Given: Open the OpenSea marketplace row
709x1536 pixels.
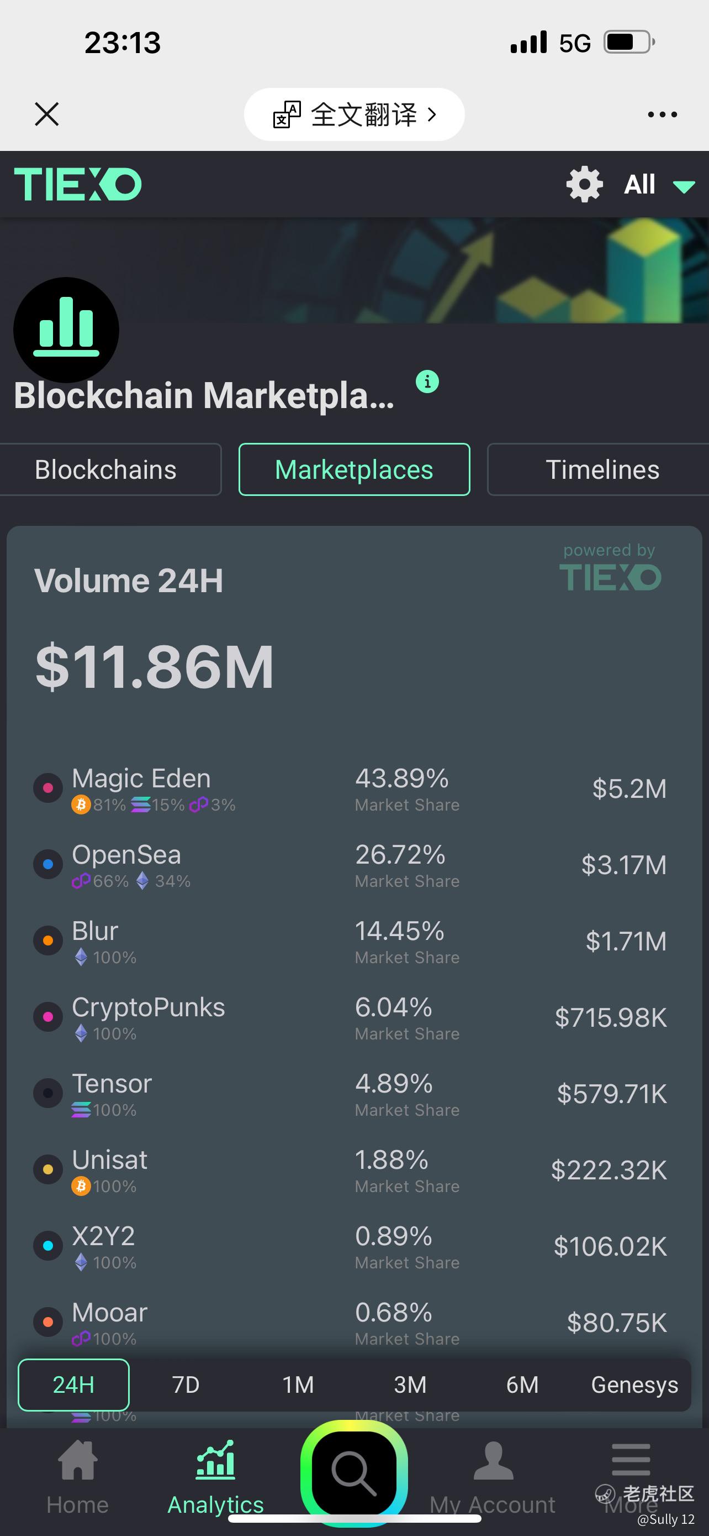Looking at the screenshot, I should coord(351,865).
